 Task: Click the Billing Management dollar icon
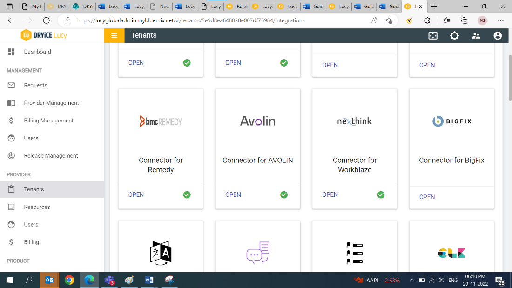point(11,121)
